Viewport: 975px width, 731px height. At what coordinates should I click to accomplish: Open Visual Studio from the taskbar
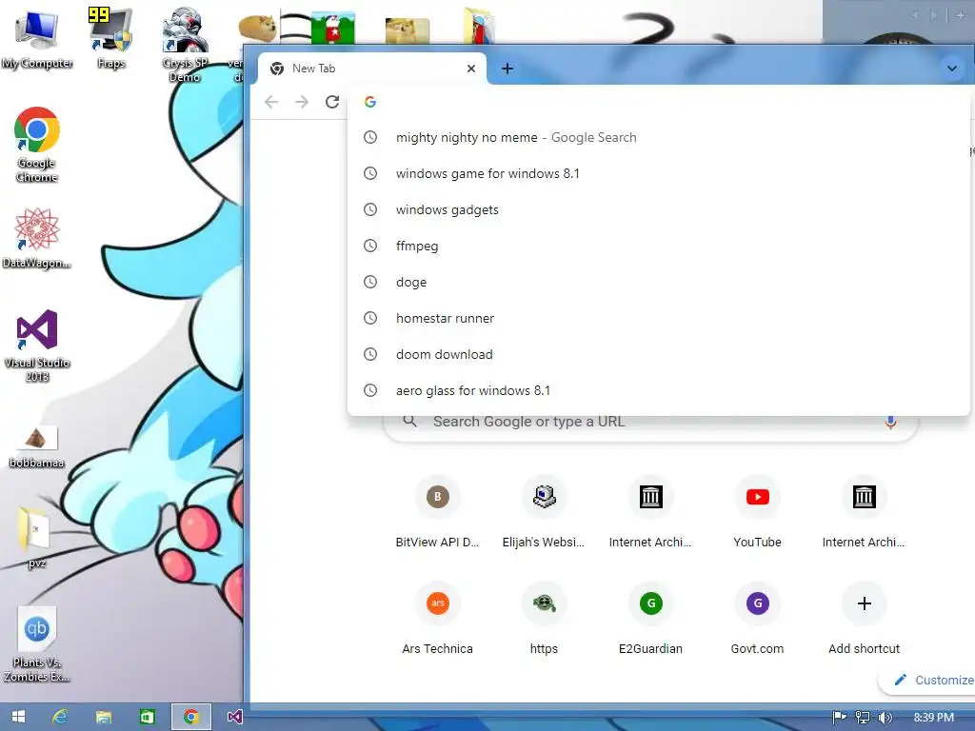point(234,717)
